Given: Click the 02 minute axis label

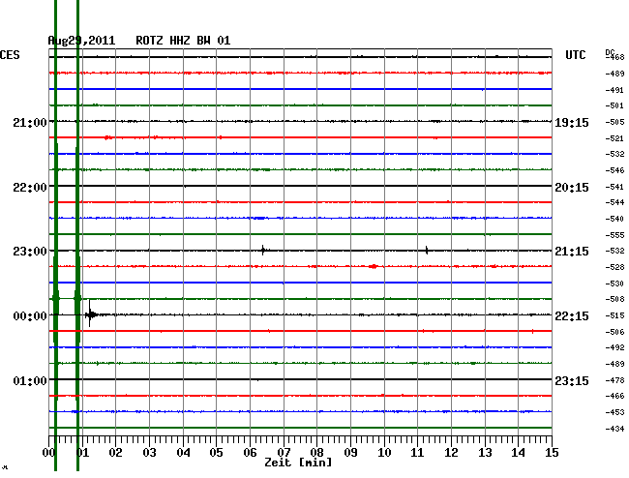Looking at the screenshot, I should coord(115,453).
